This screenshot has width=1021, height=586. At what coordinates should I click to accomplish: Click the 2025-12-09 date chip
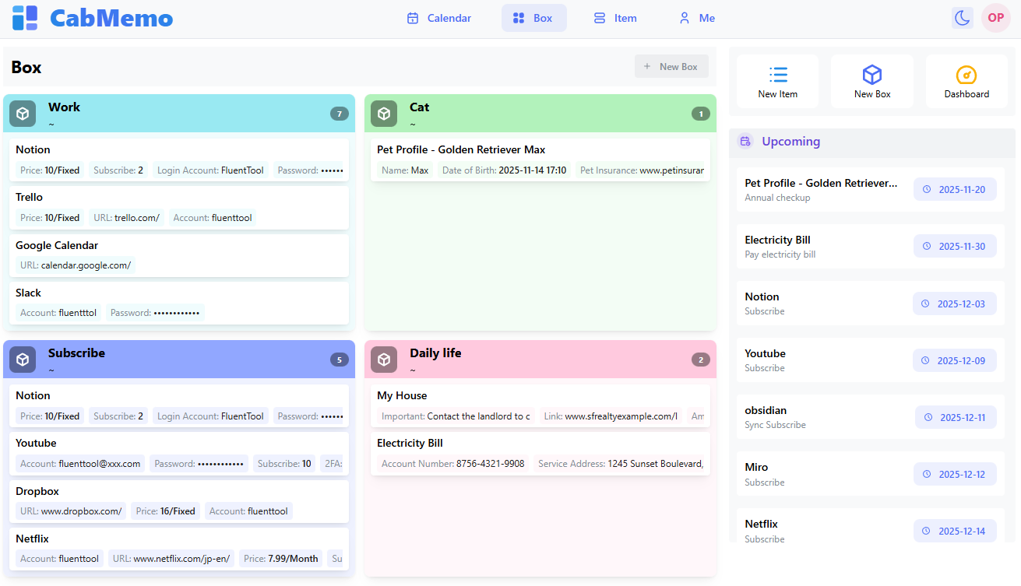coord(954,360)
